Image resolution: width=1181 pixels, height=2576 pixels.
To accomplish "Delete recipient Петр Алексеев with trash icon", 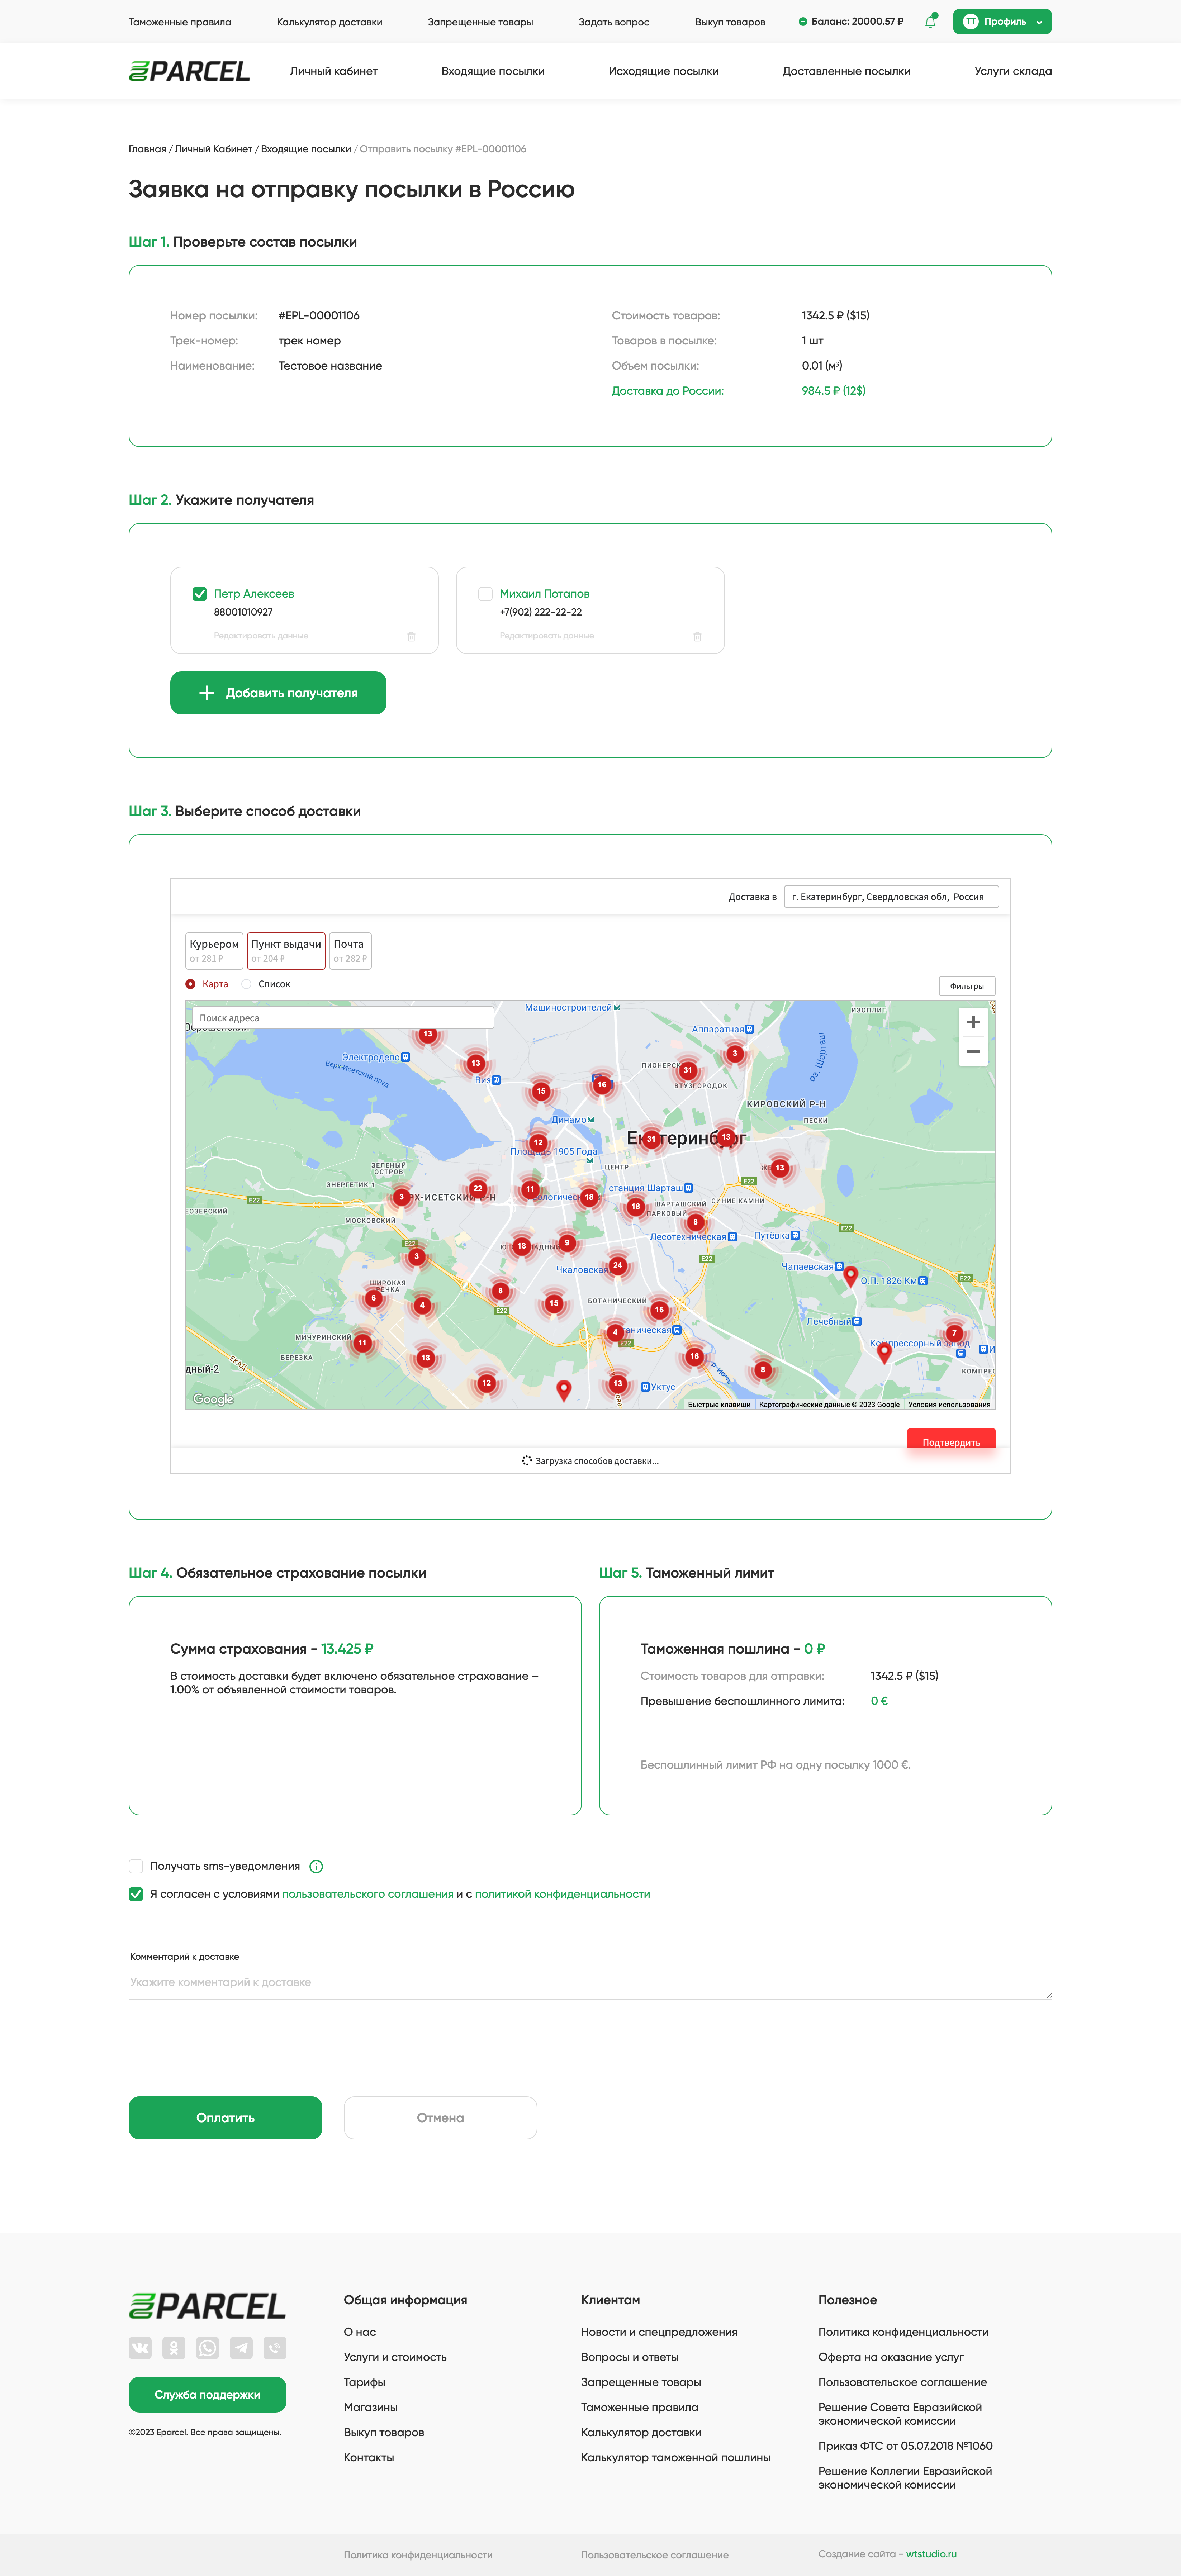I will [411, 636].
